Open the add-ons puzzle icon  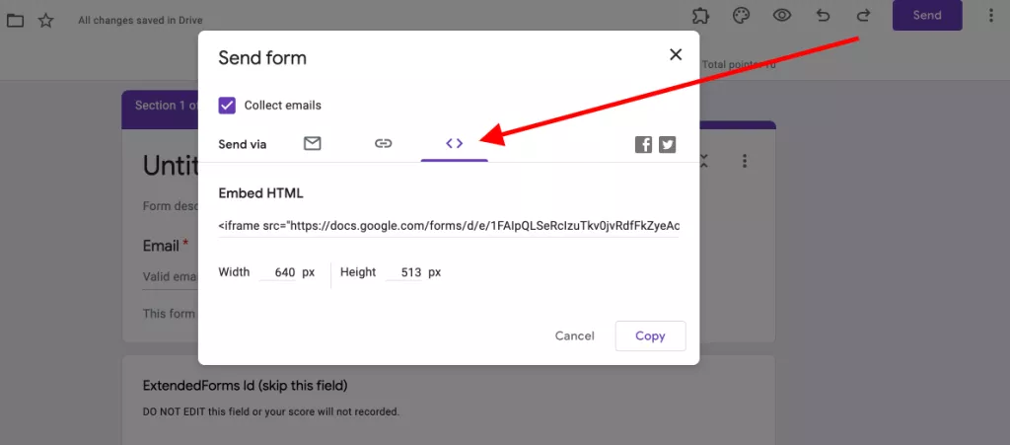pyautogui.click(x=700, y=16)
